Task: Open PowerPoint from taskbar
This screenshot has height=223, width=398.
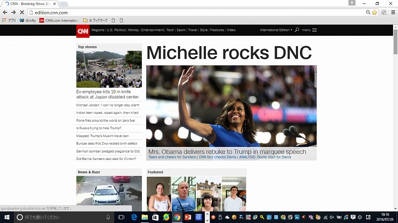Action: [x=188, y=217]
